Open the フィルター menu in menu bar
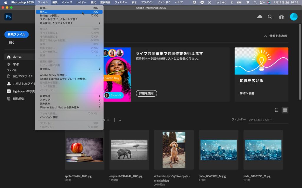Screen dimensions: 302x188 point(121,2)
